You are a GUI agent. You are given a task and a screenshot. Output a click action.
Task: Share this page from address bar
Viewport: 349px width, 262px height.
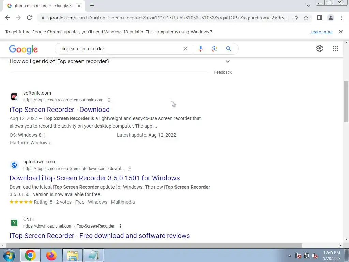(295, 18)
